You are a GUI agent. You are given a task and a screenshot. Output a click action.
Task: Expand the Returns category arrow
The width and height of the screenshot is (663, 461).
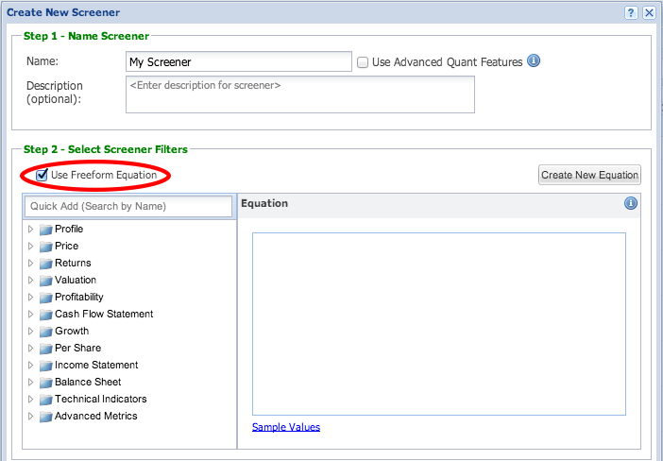pos(30,263)
